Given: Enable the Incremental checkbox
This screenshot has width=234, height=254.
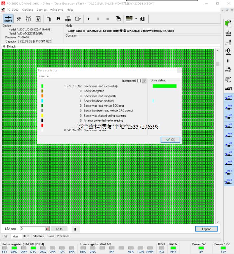Looking at the screenshot, I should coord(139,81).
